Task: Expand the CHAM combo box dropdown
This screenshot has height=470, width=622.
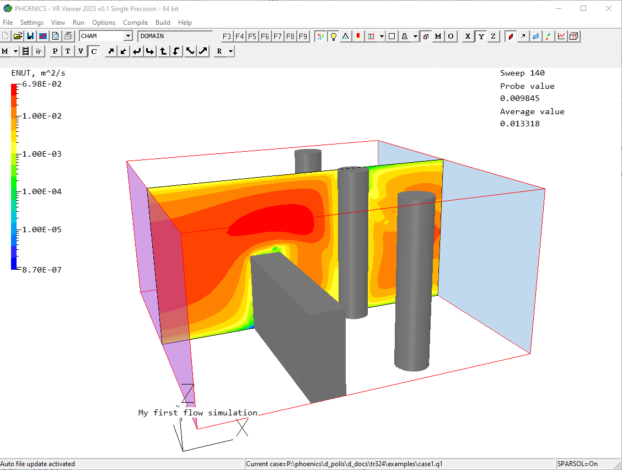Action: point(128,36)
